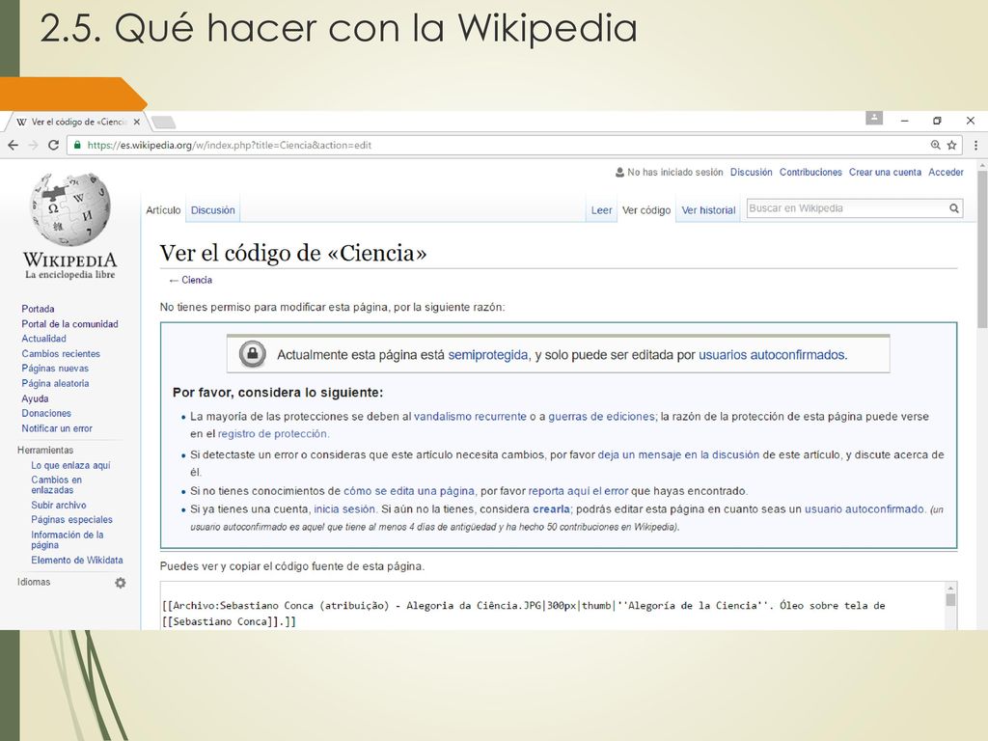Open guerras de ediciones link
The height and width of the screenshot is (741, 988).
pyautogui.click(x=601, y=417)
